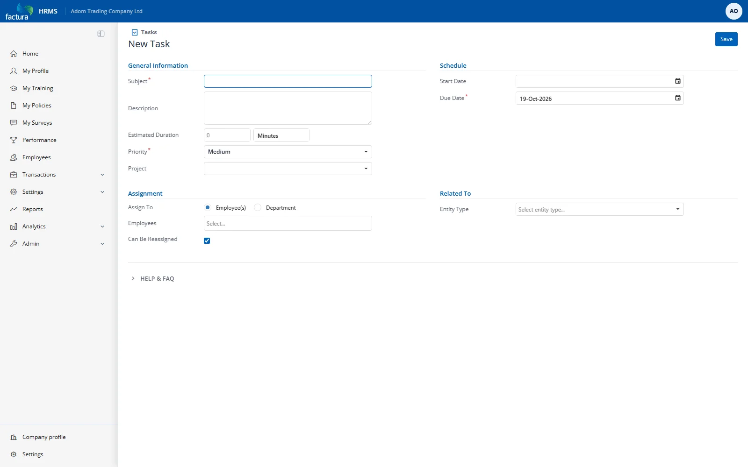
Task: Click the Performance trophy icon
Action: (14, 140)
